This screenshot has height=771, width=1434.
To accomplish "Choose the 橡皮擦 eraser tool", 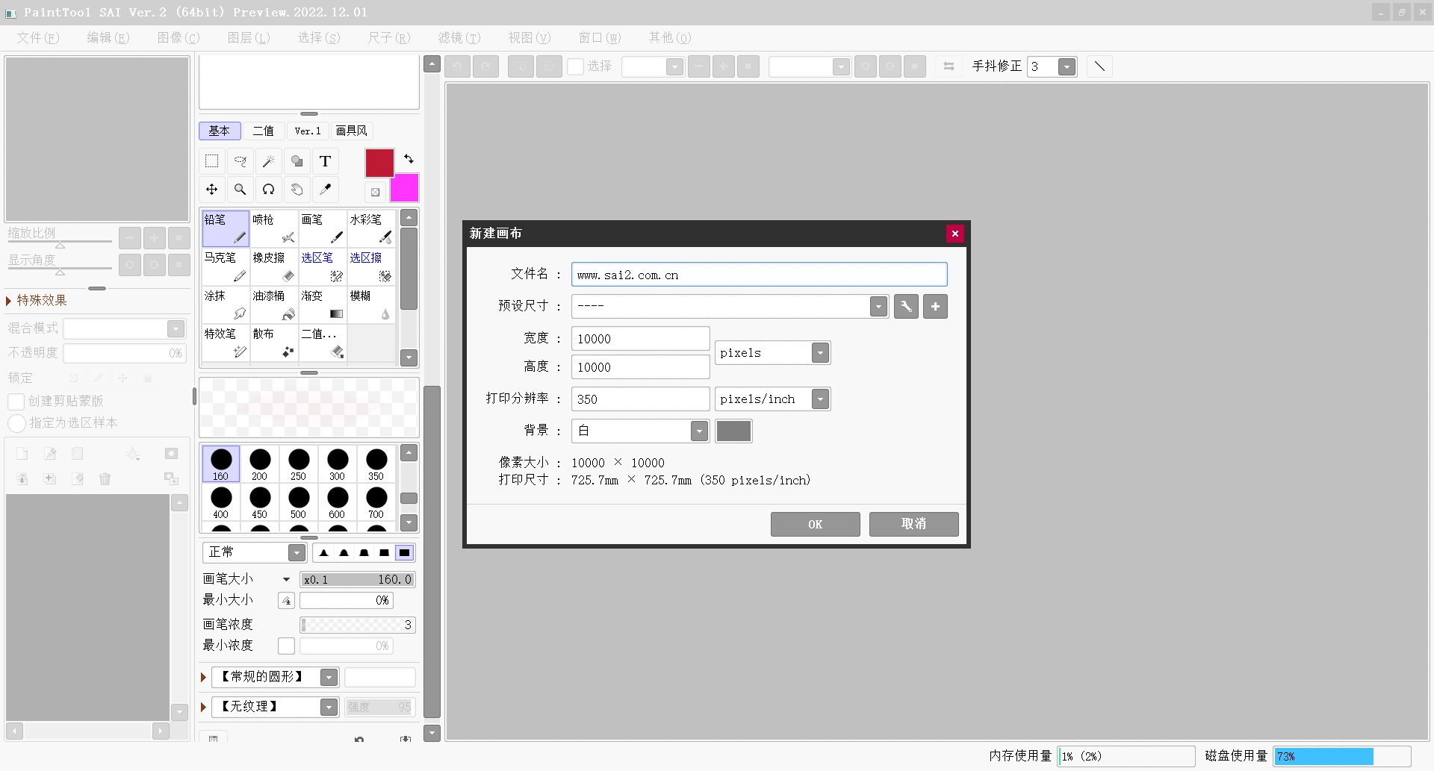I will pyautogui.click(x=274, y=266).
